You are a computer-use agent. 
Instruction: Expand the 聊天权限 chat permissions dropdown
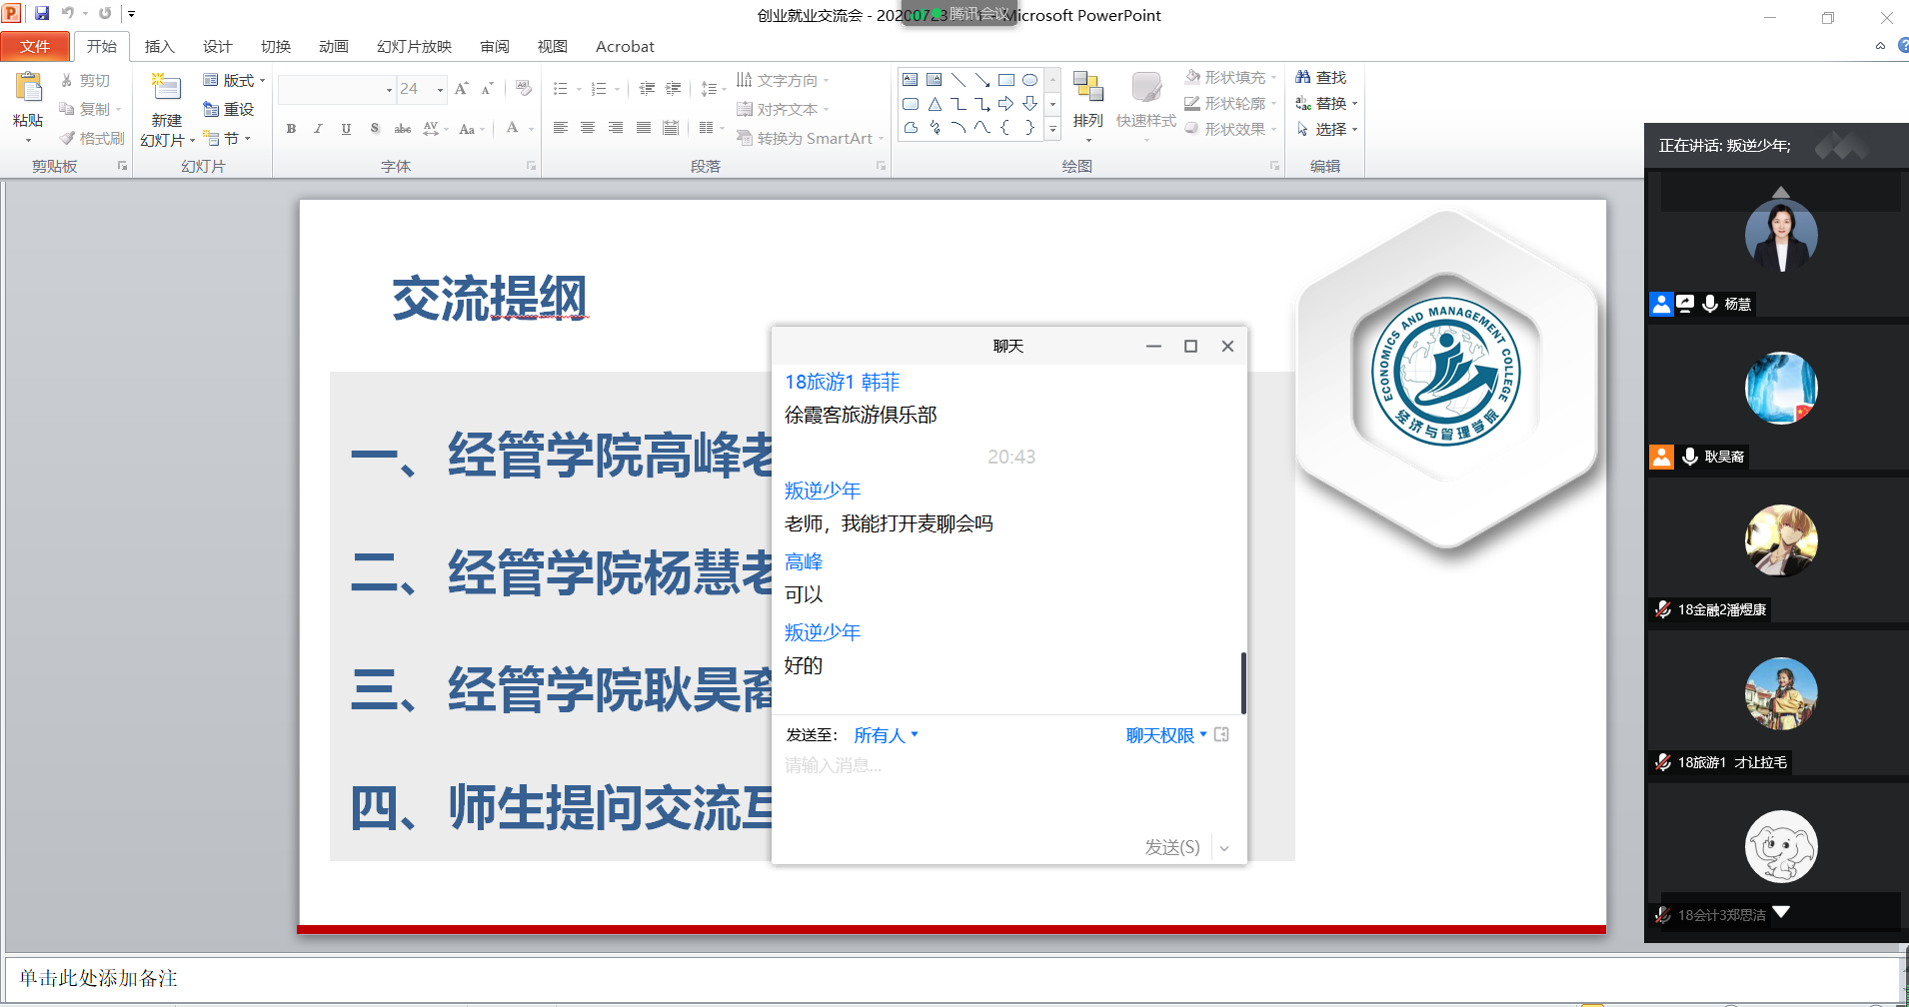click(1165, 736)
